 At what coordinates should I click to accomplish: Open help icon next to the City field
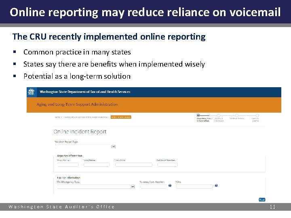pos(216,186)
